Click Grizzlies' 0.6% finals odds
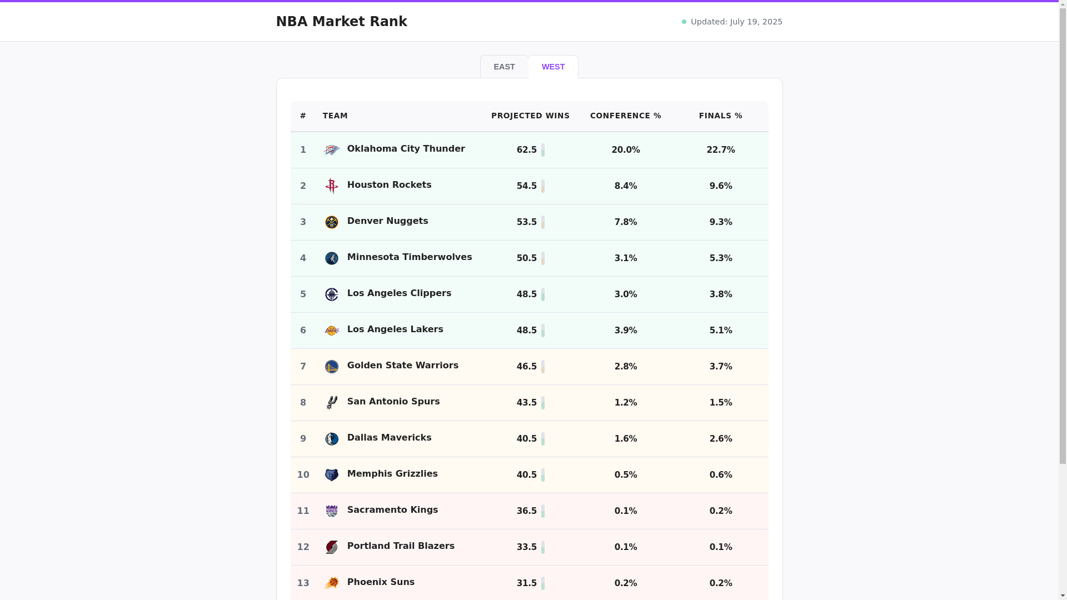 (721, 475)
